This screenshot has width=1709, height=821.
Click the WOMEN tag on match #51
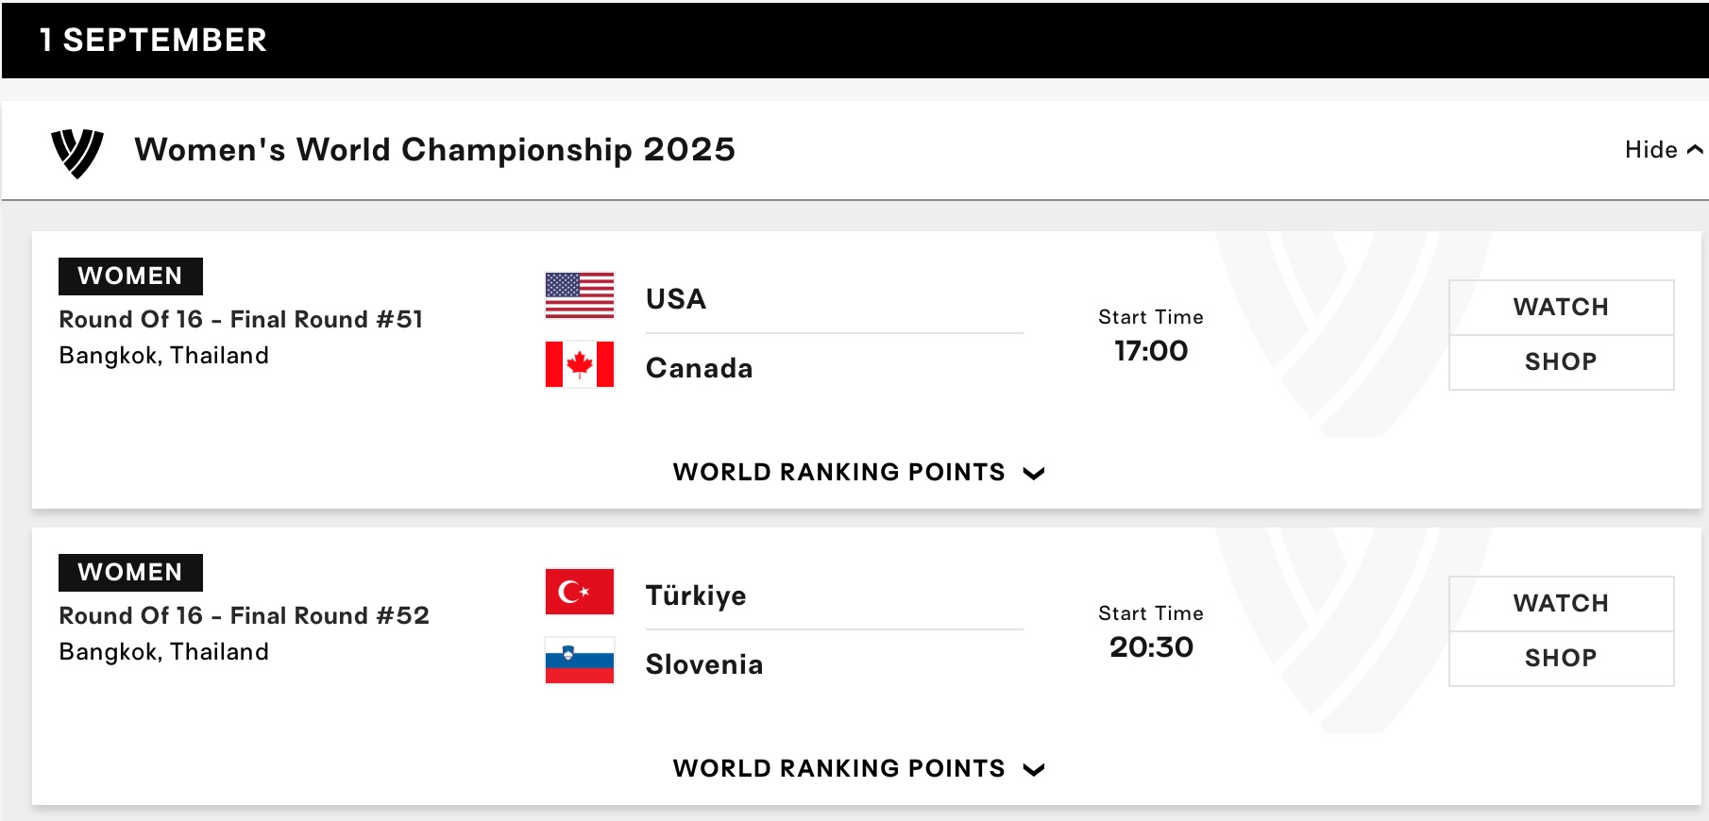[130, 276]
